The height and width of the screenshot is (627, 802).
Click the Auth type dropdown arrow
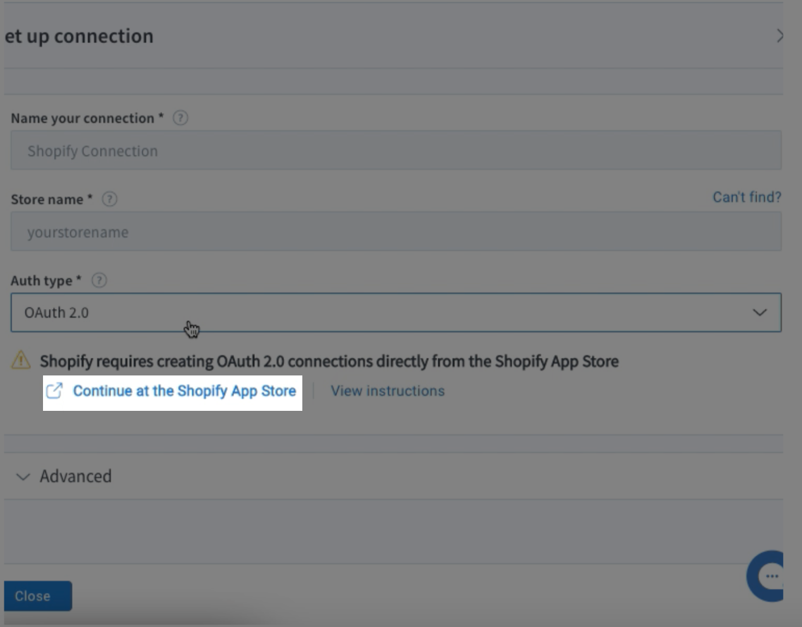[x=760, y=312]
